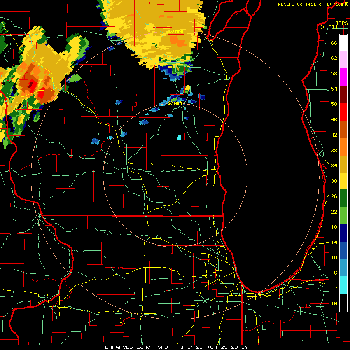Screen dimensions: 350x350
Task: Click the ENHANCED ECHO TOPS KMKX caption
Action: tap(177, 347)
